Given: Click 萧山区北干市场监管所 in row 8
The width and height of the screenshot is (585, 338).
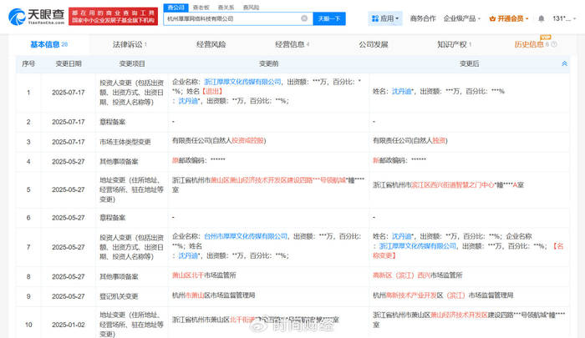Looking at the screenshot, I should [204, 275].
